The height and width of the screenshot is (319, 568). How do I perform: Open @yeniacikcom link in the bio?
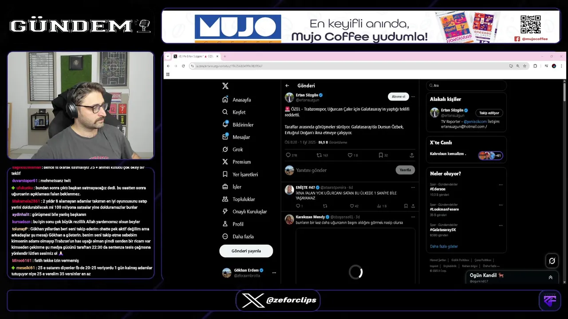coord(475,121)
